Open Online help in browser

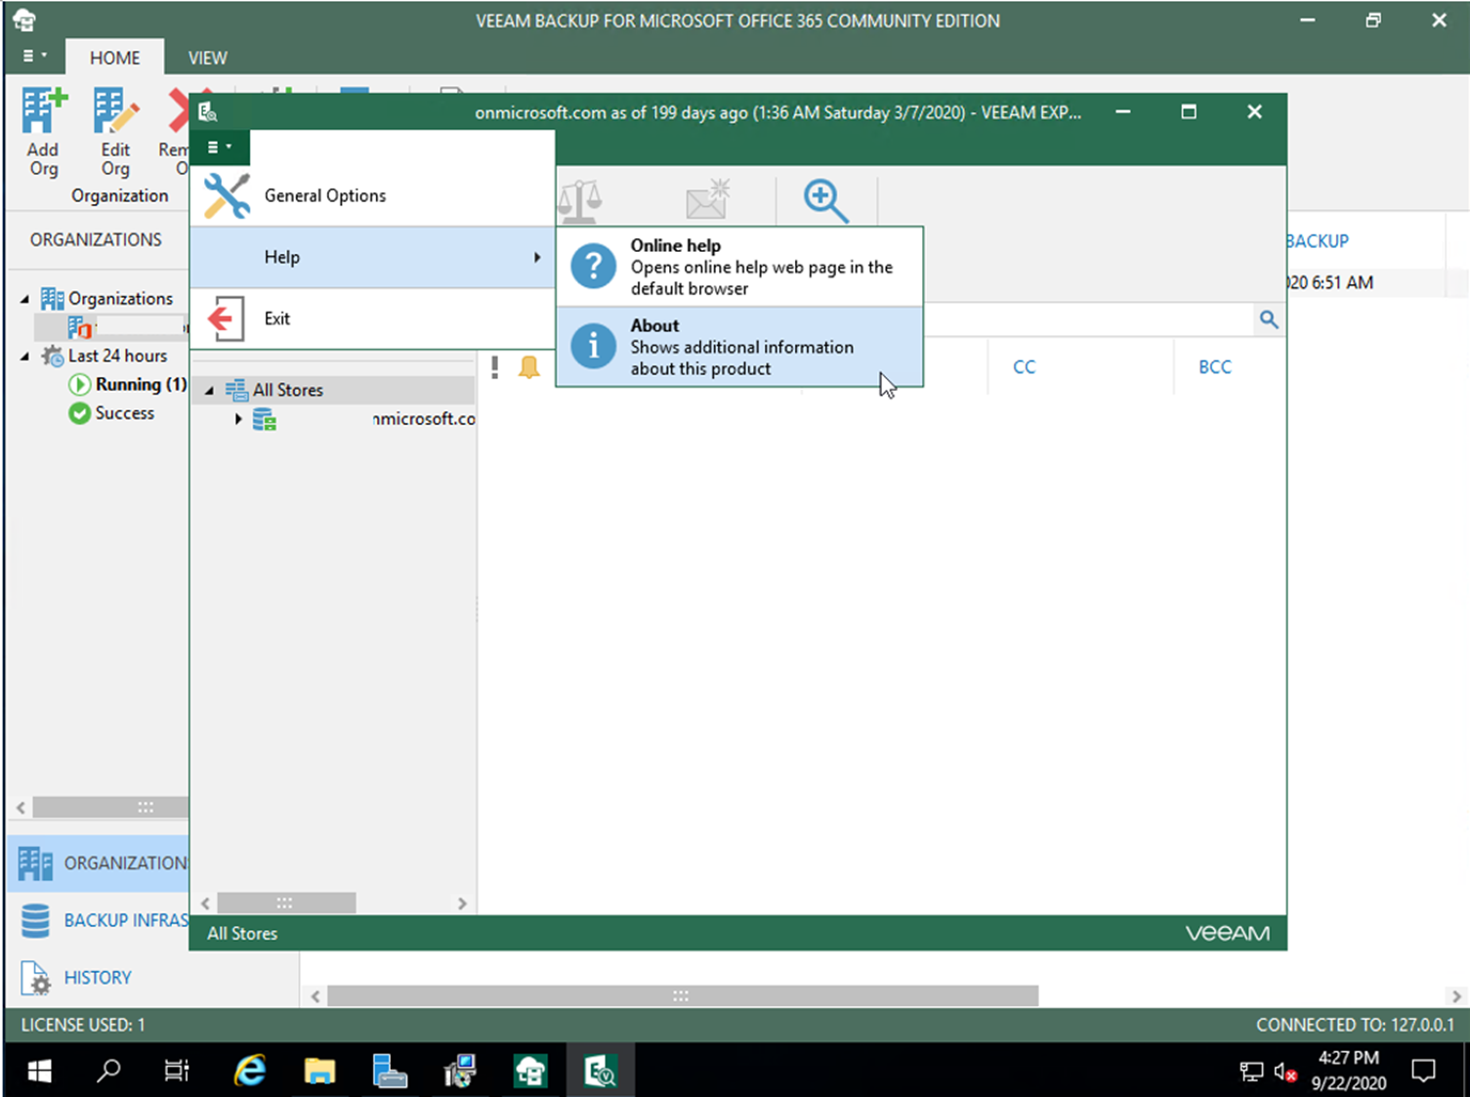[x=739, y=267]
